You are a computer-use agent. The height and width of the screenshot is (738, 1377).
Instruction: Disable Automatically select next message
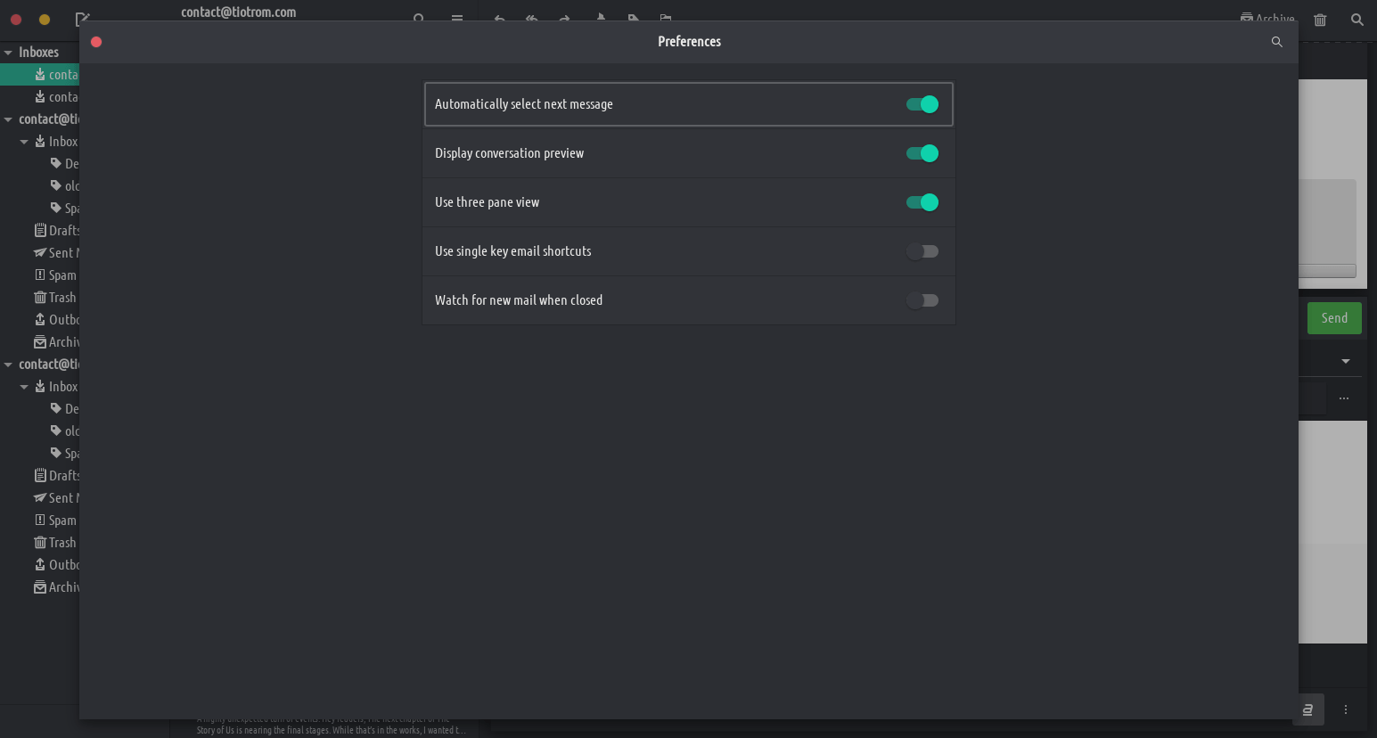922,104
